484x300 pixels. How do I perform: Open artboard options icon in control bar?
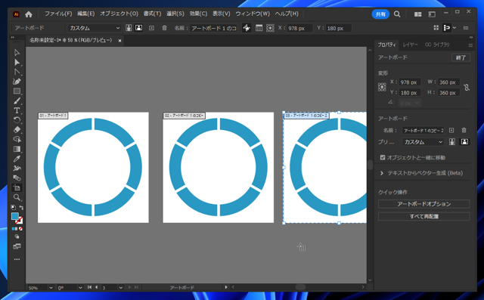(x=259, y=28)
